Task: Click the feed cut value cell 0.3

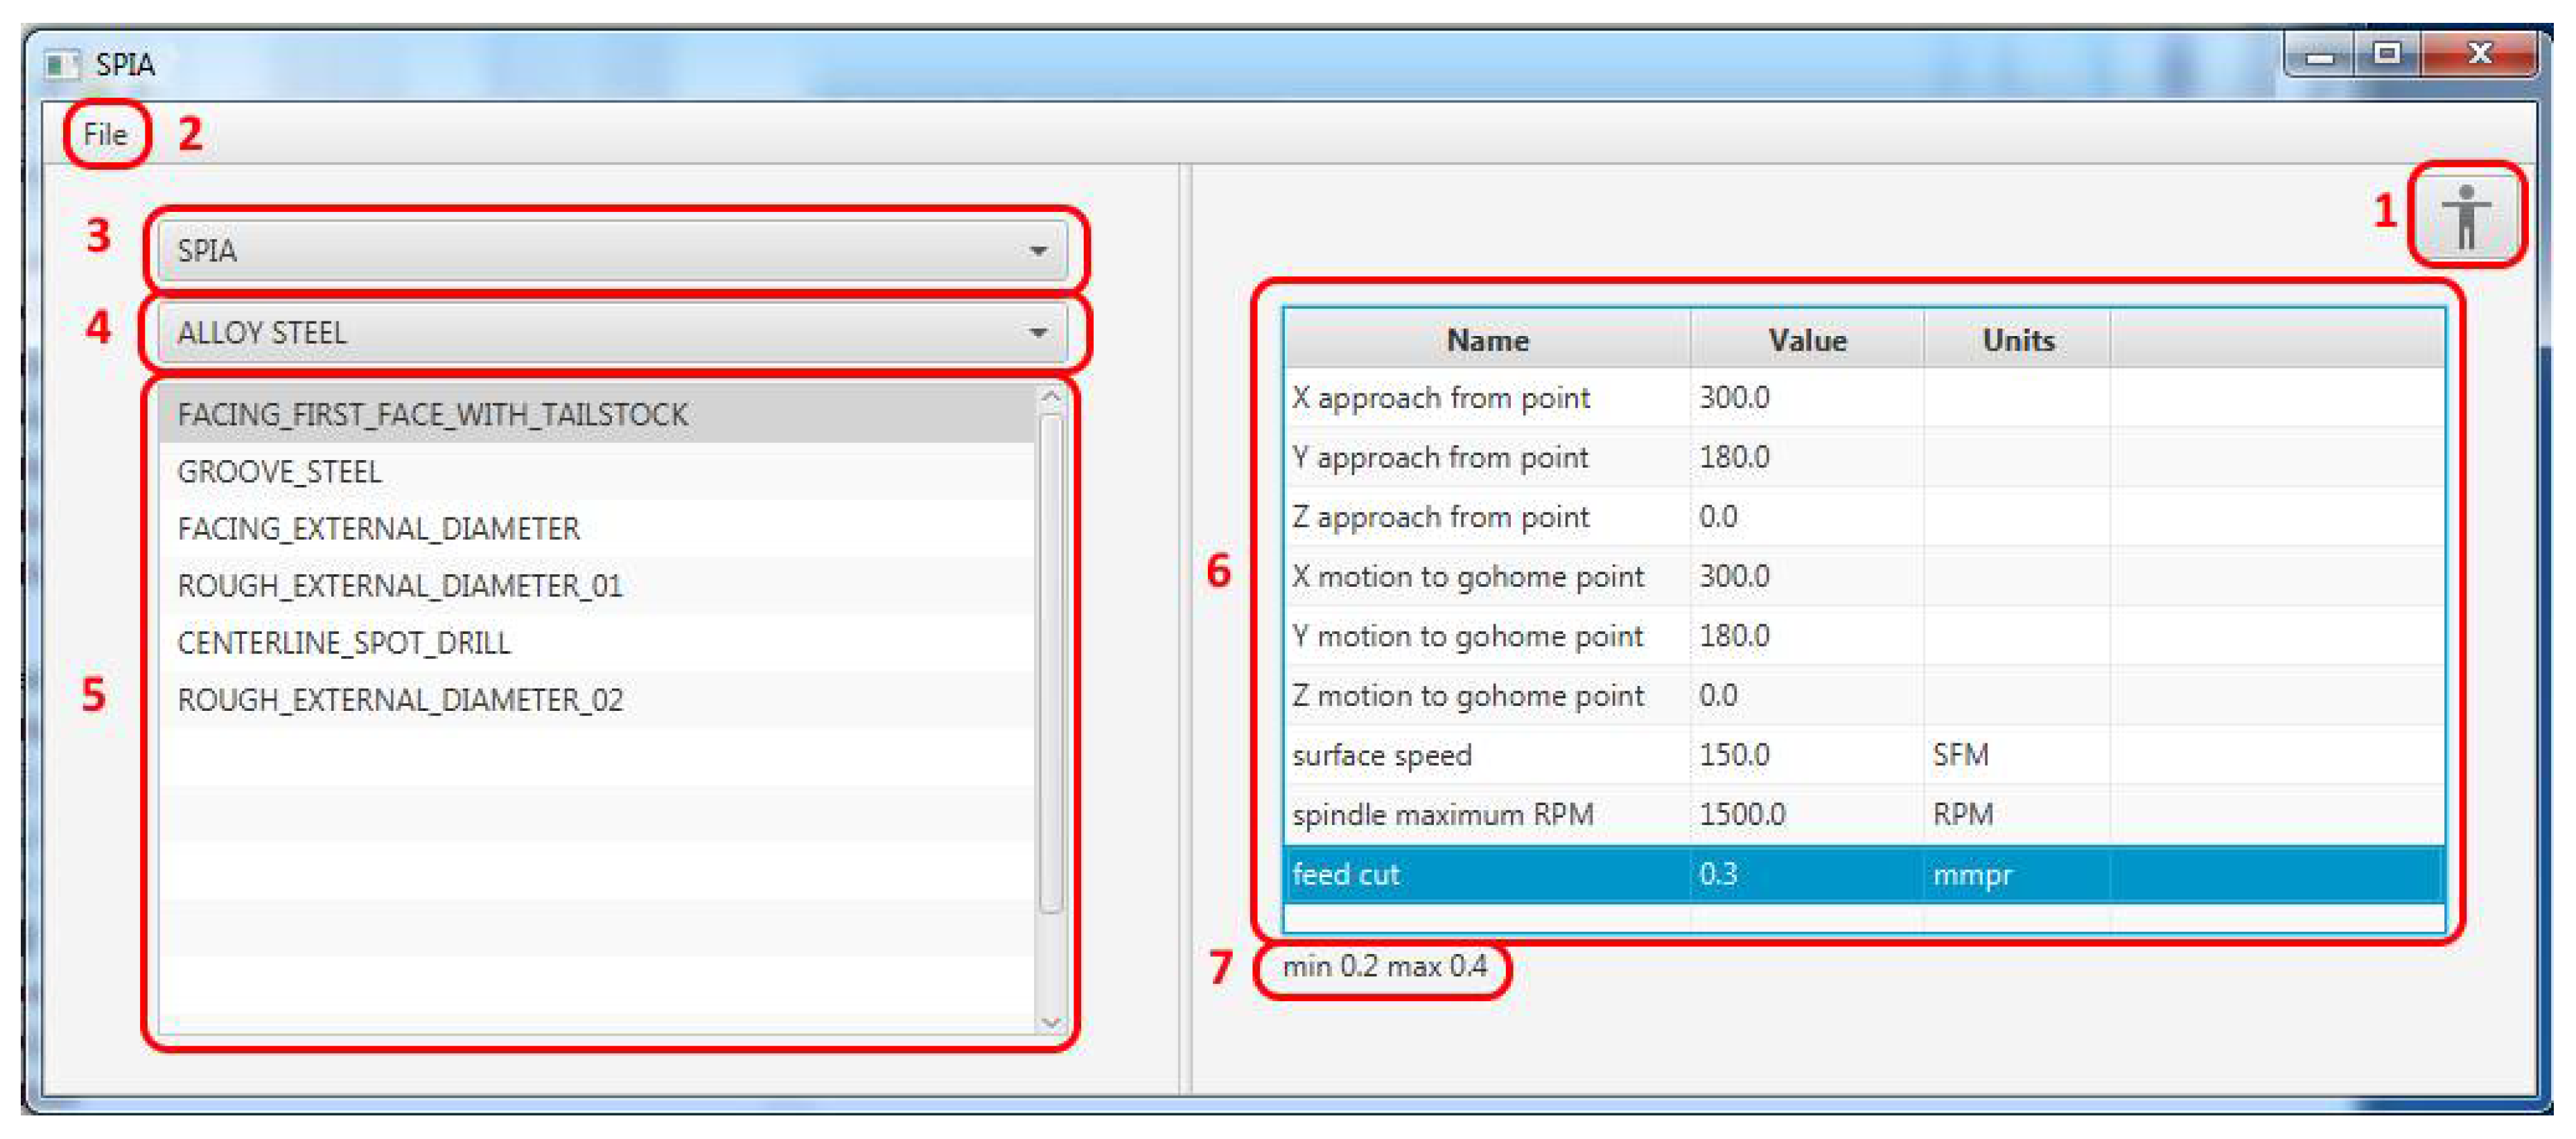Action: (x=1718, y=874)
